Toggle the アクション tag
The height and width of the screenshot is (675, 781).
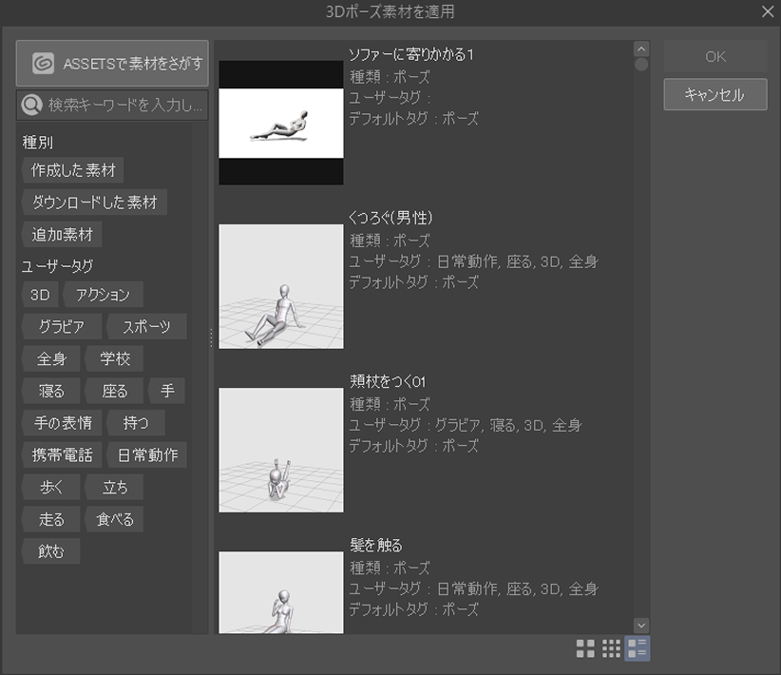coord(104,295)
